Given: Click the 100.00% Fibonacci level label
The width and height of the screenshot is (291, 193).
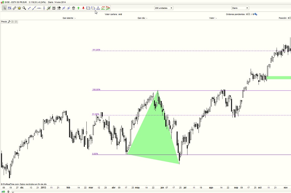Looking at the screenshot, I should tap(96, 90).
